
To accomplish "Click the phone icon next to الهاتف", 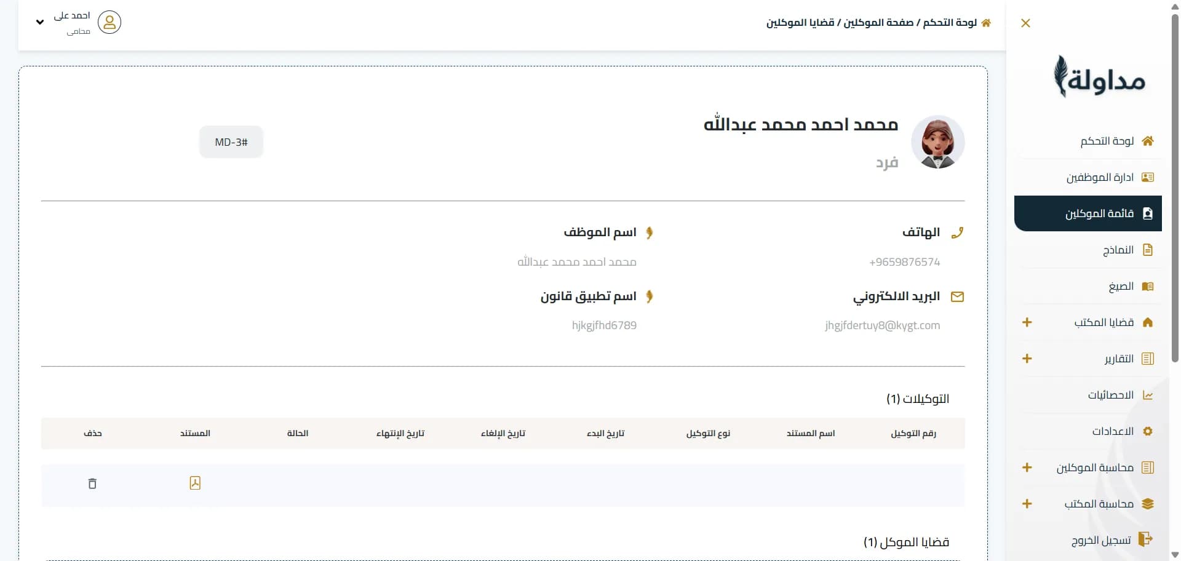I will click(x=957, y=233).
